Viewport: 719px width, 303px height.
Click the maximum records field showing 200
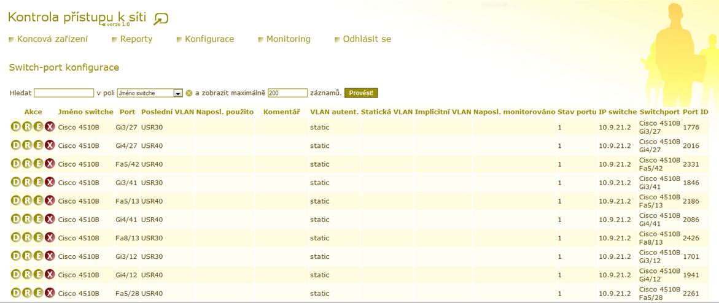tap(287, 93)
